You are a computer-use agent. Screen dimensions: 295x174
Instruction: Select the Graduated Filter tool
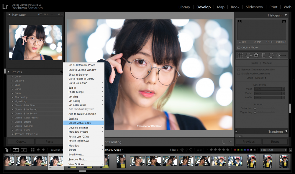click(x=263, y=55)
